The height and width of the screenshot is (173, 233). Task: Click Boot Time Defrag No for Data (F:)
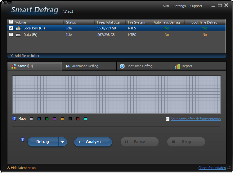(x=205, y=35)
